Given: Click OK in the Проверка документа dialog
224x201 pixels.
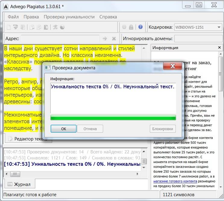Looking at the screenshot, I should click(64, 129).
